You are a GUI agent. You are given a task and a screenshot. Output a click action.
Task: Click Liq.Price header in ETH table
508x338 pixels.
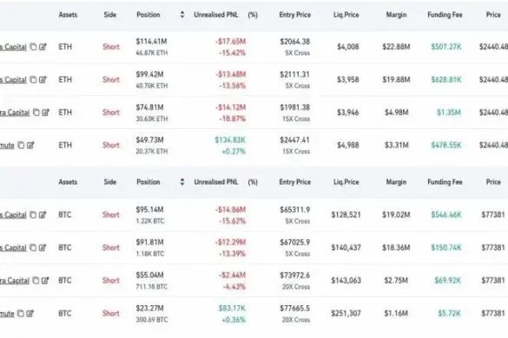point(346,15)
